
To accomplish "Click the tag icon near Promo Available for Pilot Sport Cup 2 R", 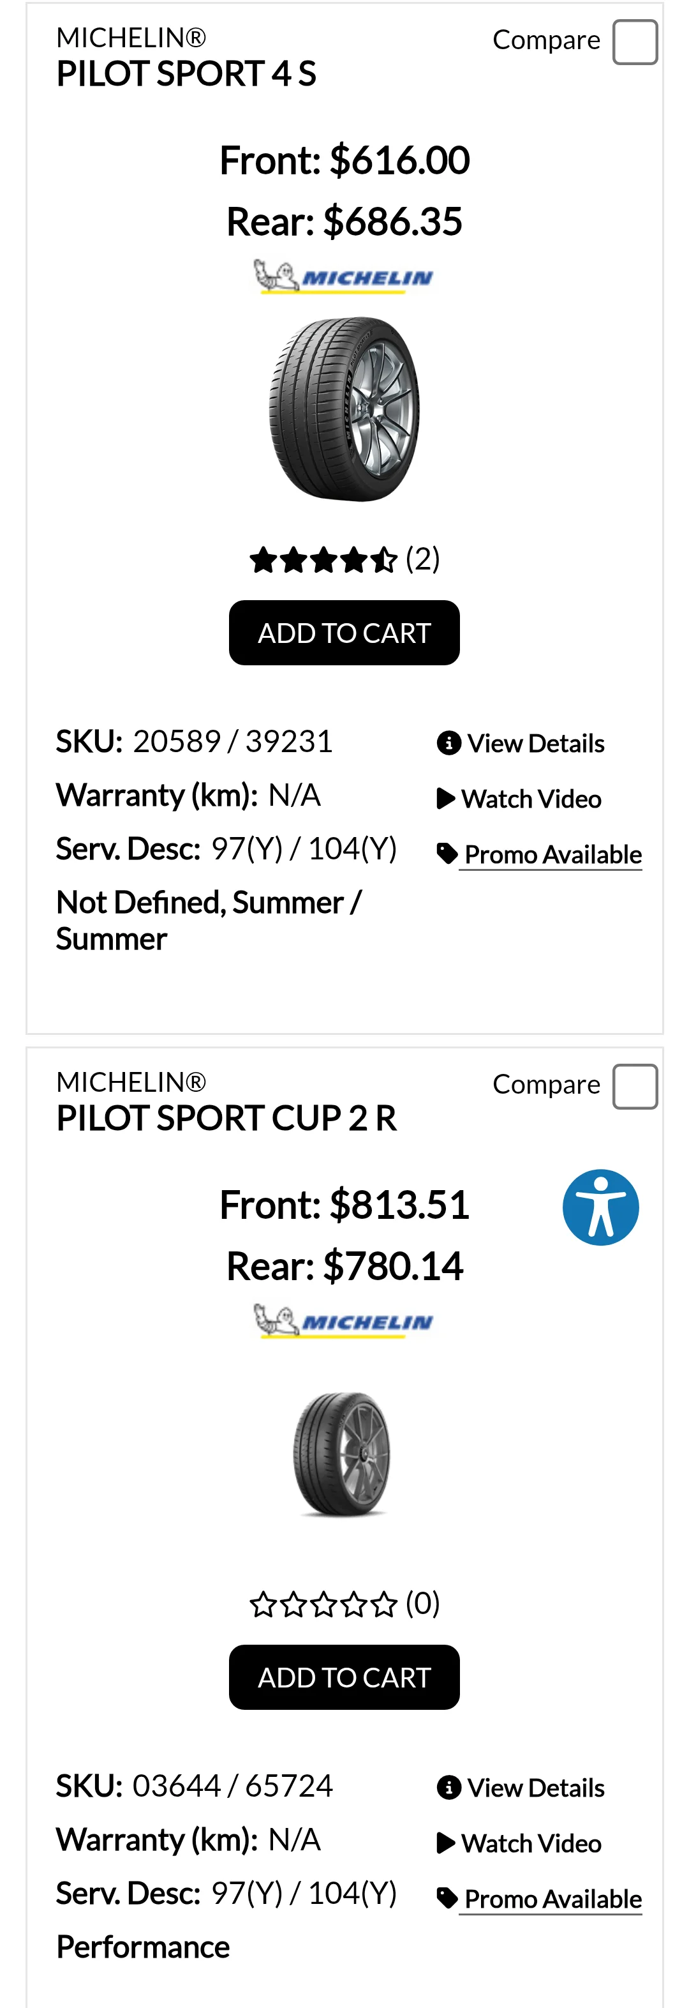I will tap(447, 1898).
